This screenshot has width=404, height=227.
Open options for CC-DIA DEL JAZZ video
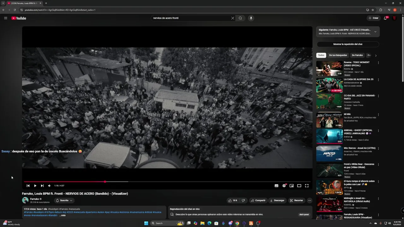(x=378, y=96)
